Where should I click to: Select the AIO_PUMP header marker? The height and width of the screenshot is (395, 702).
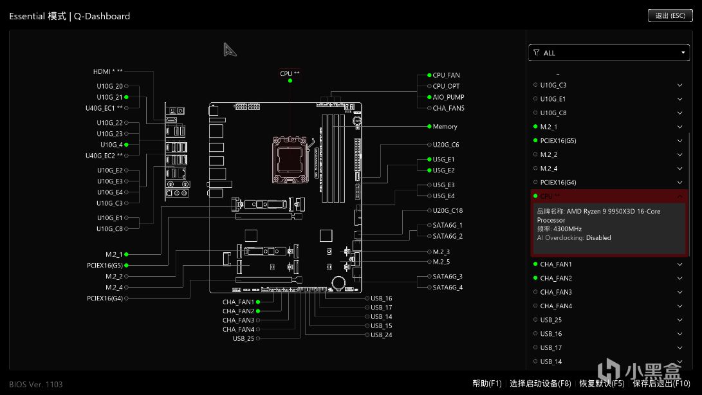pos(429,97)
